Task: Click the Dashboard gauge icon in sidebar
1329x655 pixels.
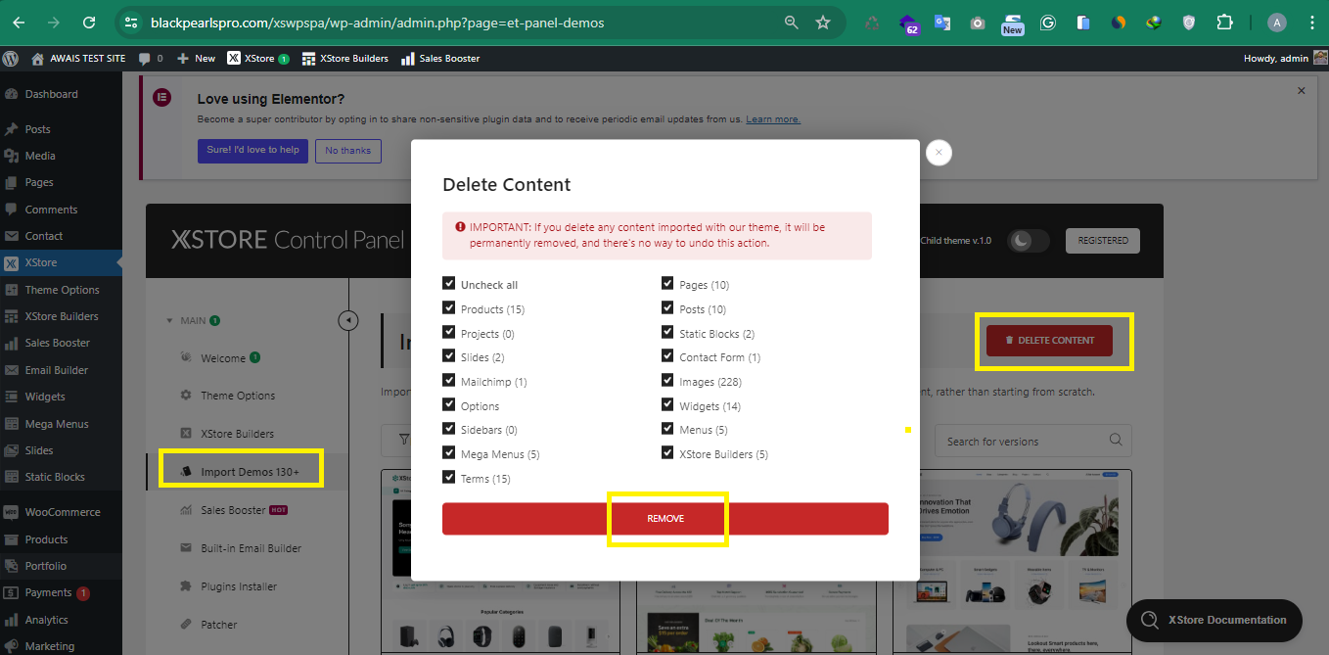Action: (12, 94)
